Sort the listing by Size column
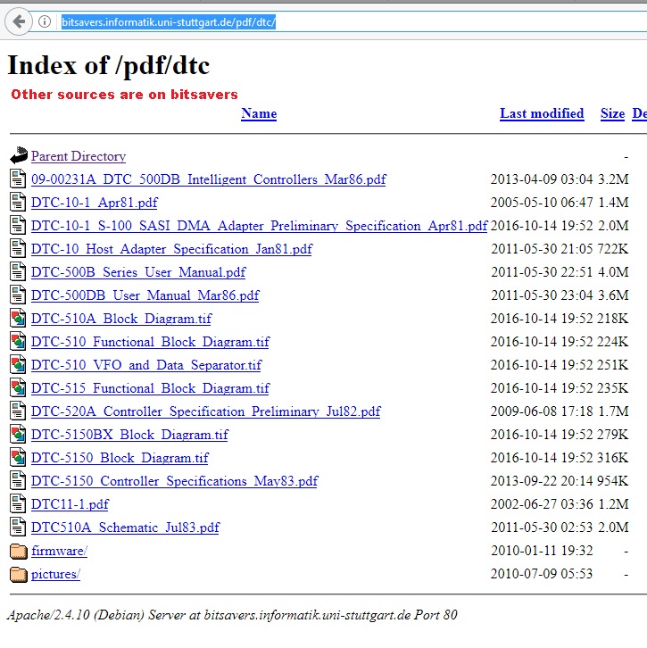The height and width of the screenshot is (648, 647). coord(612,113)
